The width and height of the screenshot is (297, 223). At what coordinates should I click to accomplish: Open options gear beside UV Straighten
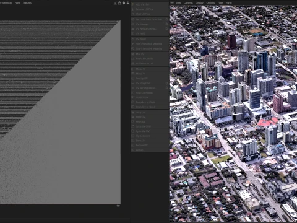click(167, 83)
